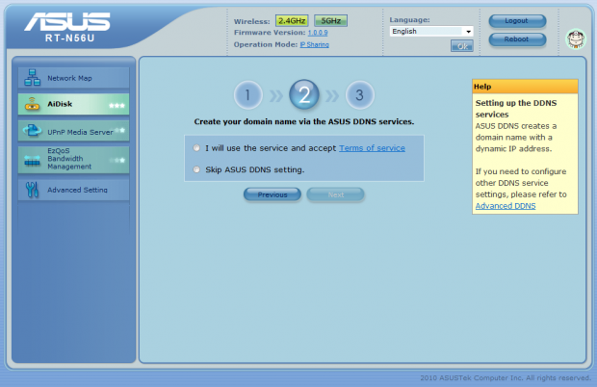Click the Advanced Setting wrench icon

point(32,189)
